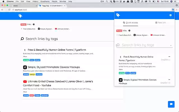Click the cheese tag on the Grilled Cheese link
Screen dimensions: 179x112
point(37,95)
